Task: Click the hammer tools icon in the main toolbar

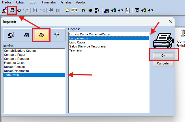Action: click(x=26, y=10)
